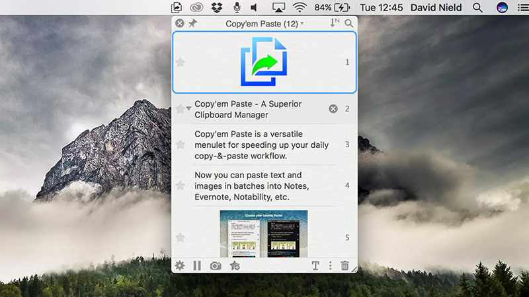Star the 'A Superior Clipboard Manager' clipping

[181, 109]
